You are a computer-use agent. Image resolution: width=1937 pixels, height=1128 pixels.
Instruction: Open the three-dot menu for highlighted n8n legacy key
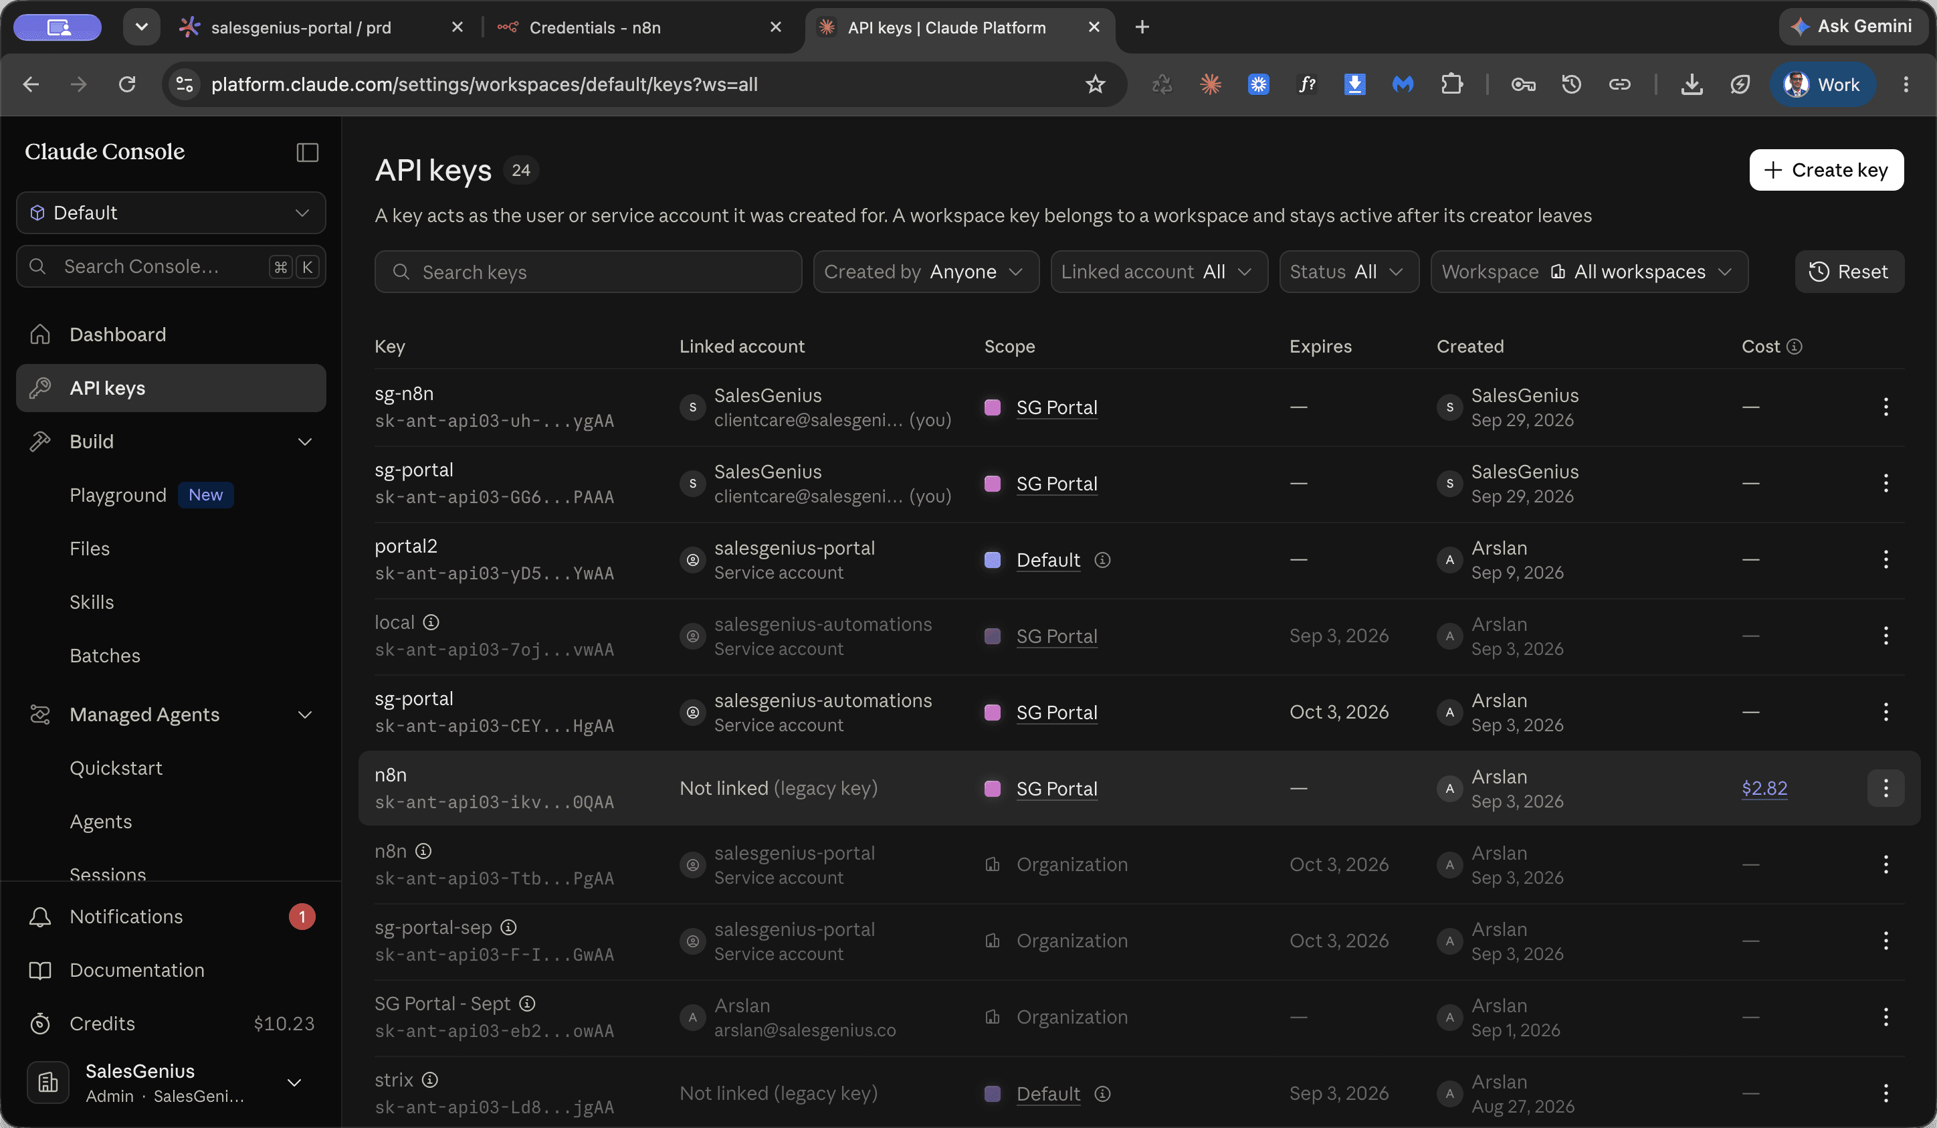coord(1885,788)
